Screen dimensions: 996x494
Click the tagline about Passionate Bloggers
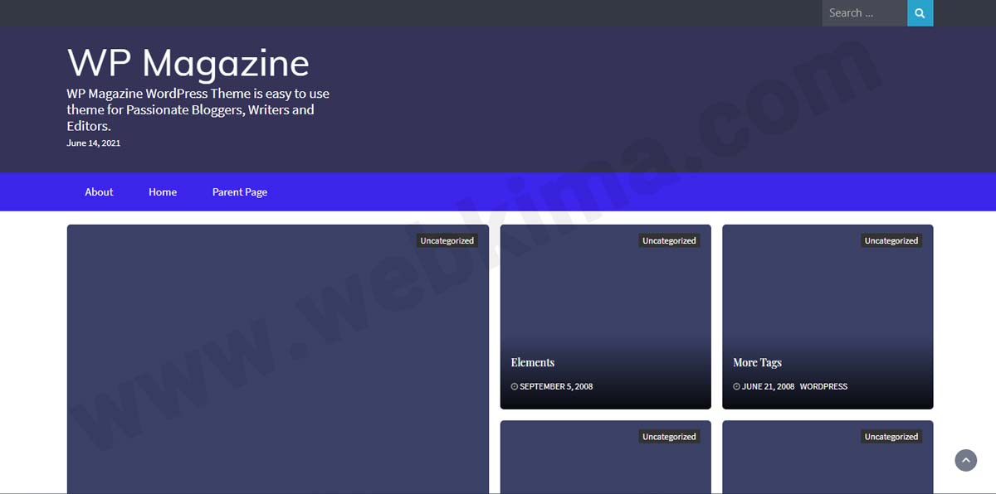pyautogui.click(x=198, y=109)
